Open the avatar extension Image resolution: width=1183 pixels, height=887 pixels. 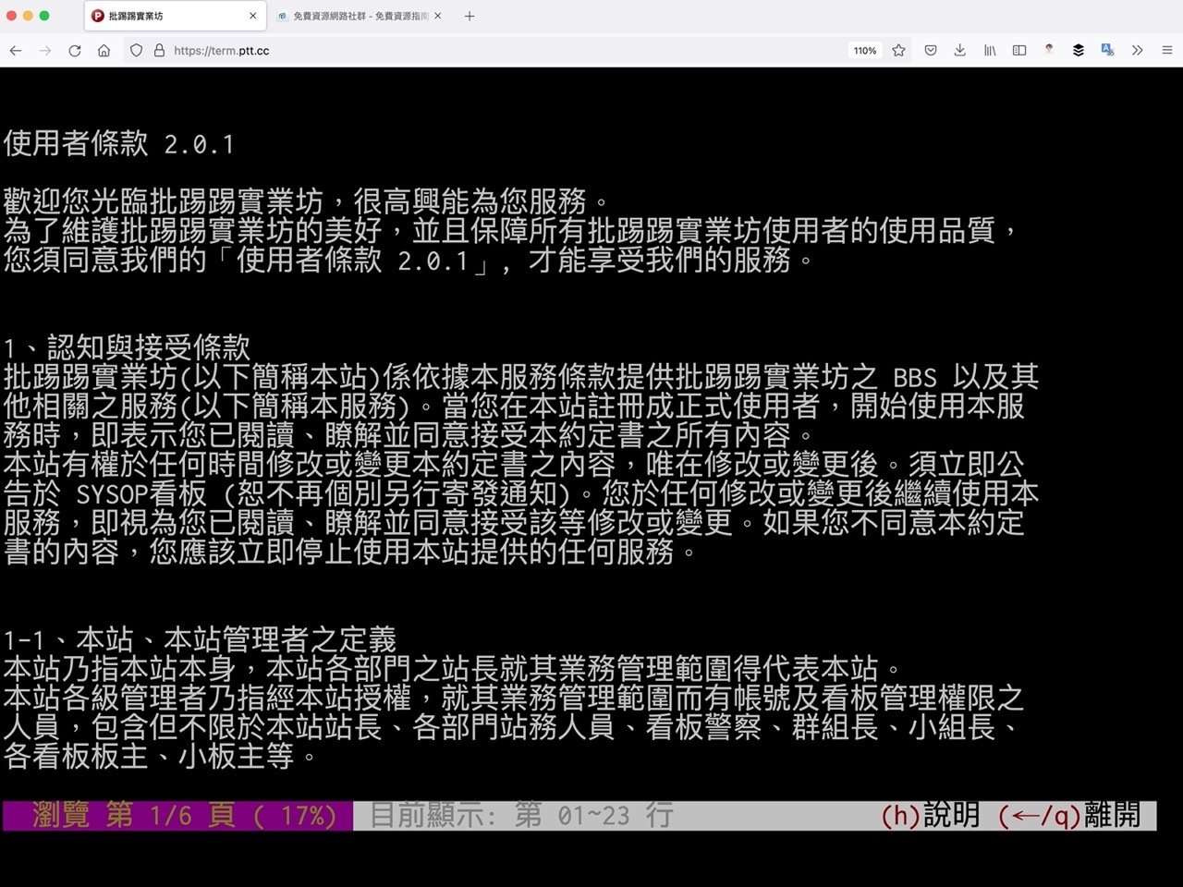[1049, 51]
